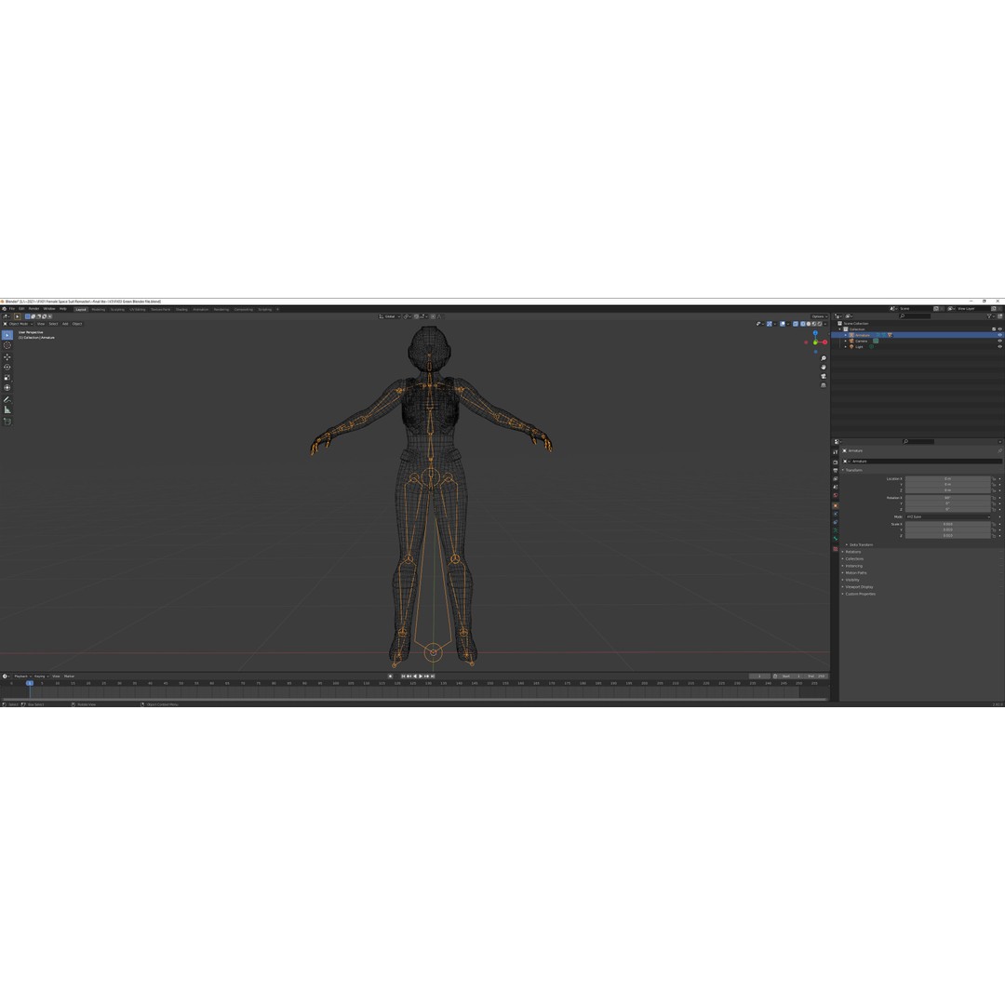Expand the Viewport Display panel
This screenshot has height=1005, width=1005.
(x=857, y=587)
